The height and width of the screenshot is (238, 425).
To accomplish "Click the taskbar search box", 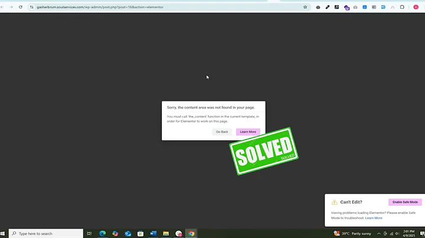I will (46, 233).
